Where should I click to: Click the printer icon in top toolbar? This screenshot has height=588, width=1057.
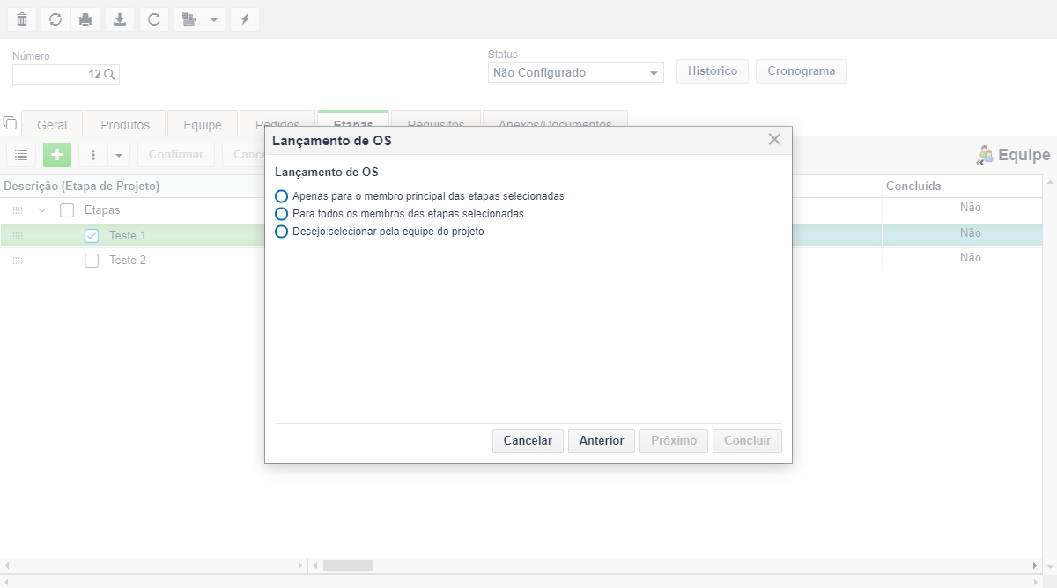click(x=85, y=19)
